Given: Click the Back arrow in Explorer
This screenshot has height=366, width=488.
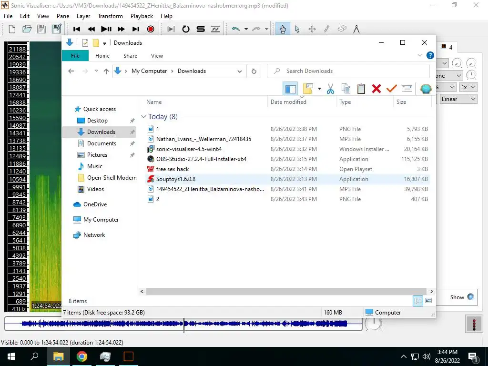Looking at the screenshot, I should click(x=71, y=71).
